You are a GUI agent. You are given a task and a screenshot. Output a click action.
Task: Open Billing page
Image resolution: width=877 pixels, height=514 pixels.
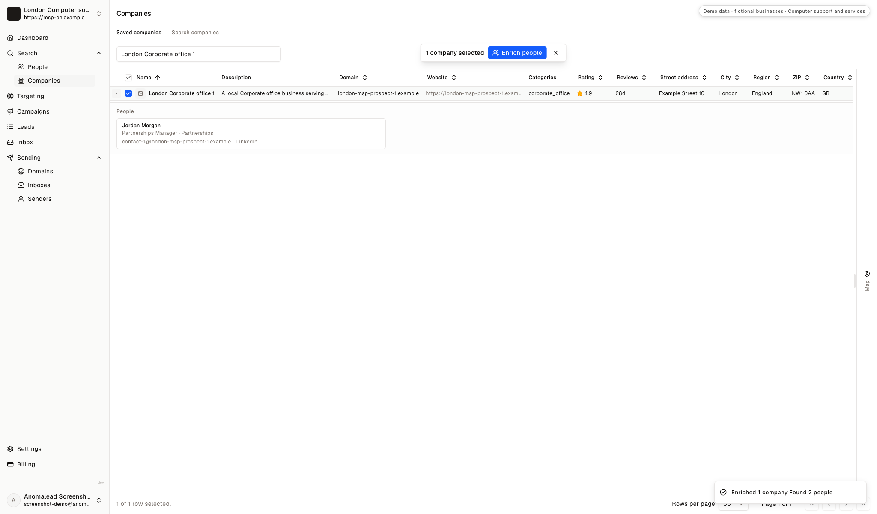tap(26, 464)
